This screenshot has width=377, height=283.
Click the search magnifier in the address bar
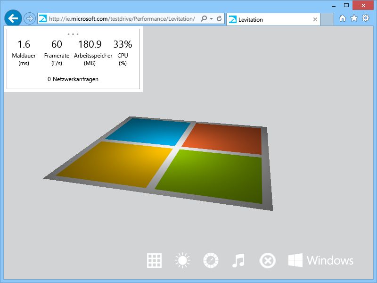(x=204, y=18)
